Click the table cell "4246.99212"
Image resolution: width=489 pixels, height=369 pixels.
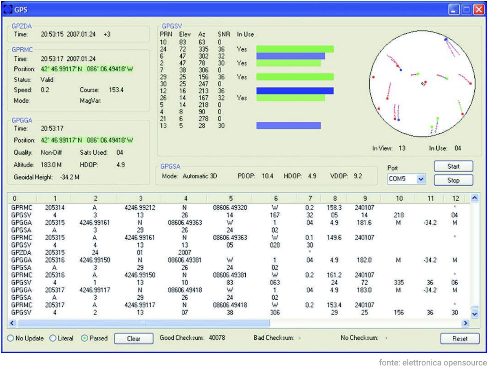(x=140, y=208)
